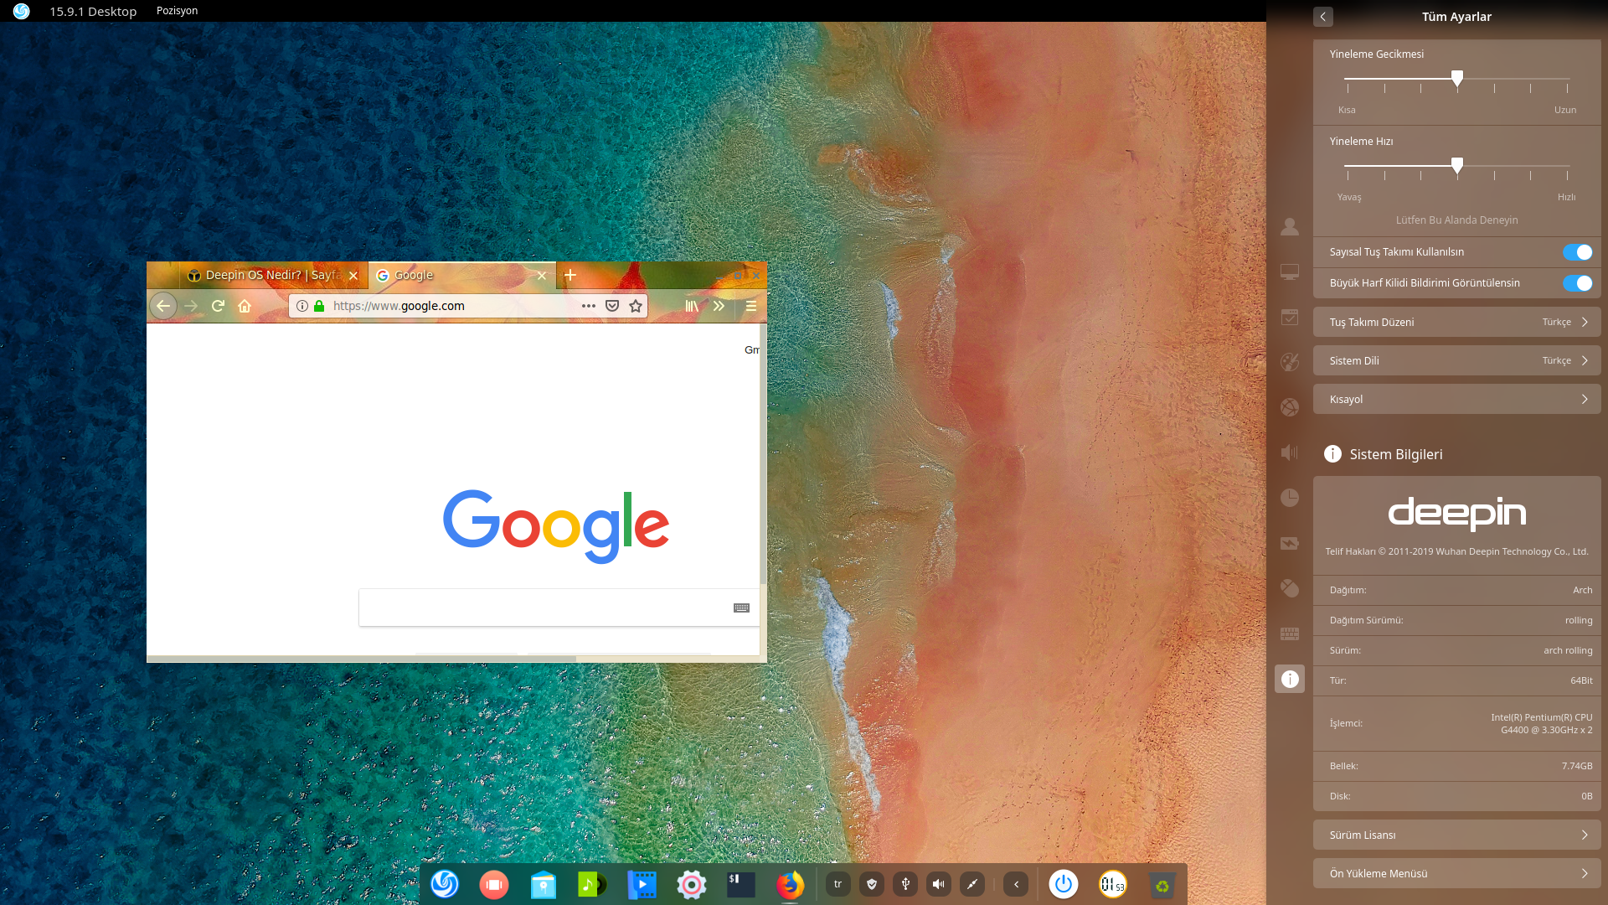Open new tab with plus button
Image resolution: width=1608 pixels, height=905 pixels.
(x=570, y=275)
